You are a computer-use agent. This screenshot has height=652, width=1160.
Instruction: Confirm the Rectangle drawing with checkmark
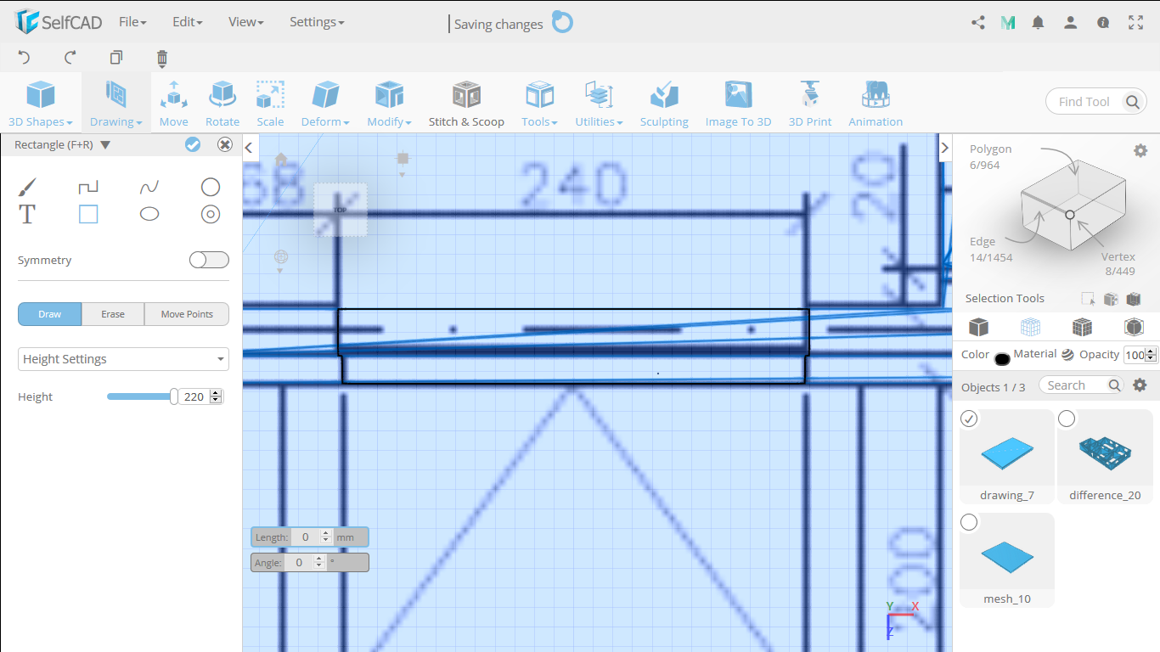pos(193,144)
